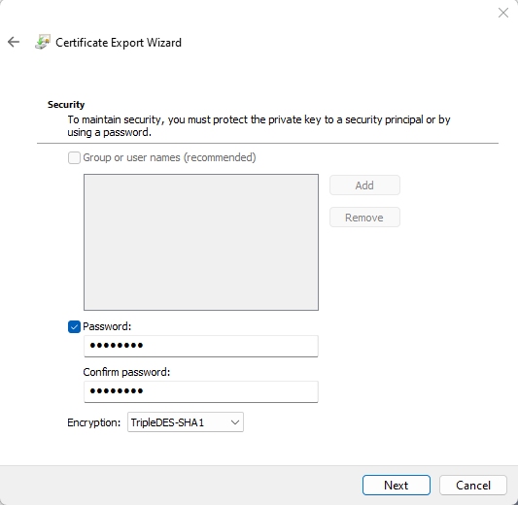Viewport: 518px width, 505px height.
Task: Focus the Password input field
Action: [201, 346]
